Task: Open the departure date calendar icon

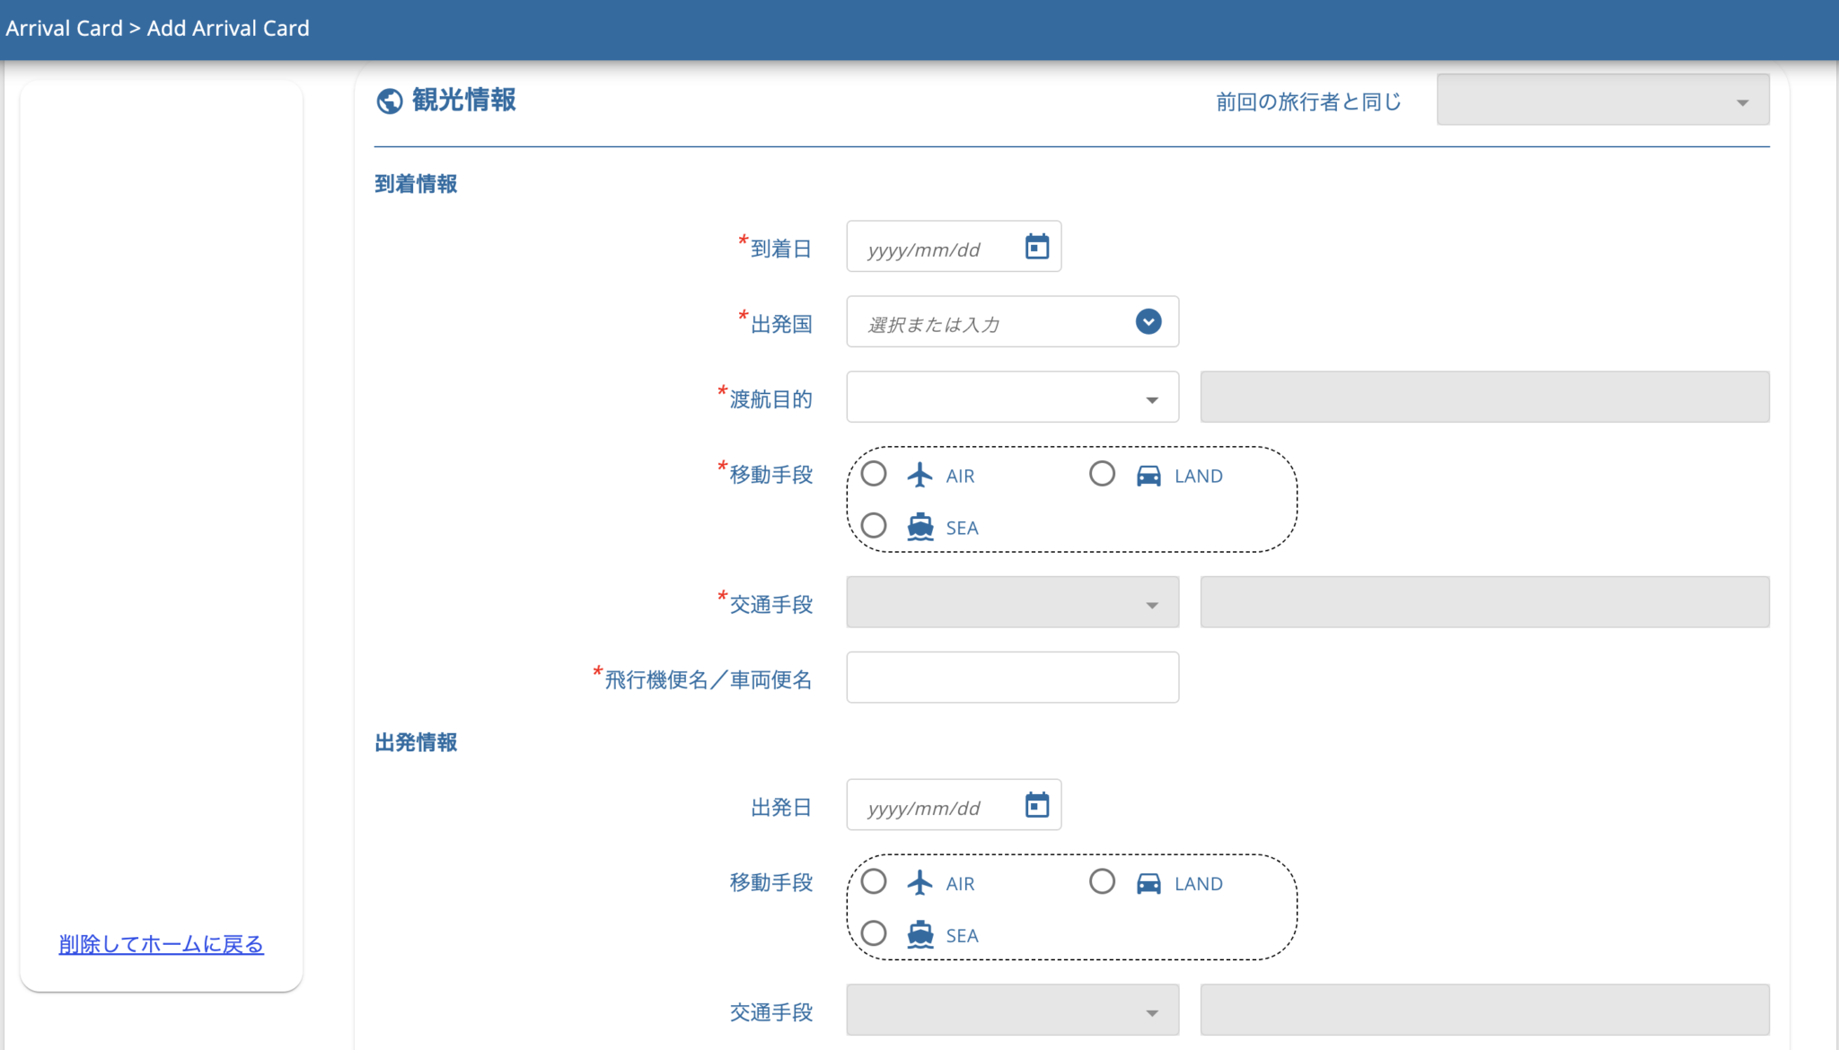Action: click(1036, 805)
